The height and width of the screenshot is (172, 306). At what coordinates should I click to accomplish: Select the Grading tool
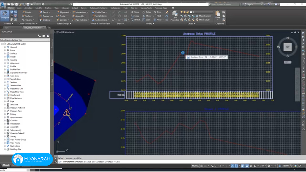click(x=45, y=20)
